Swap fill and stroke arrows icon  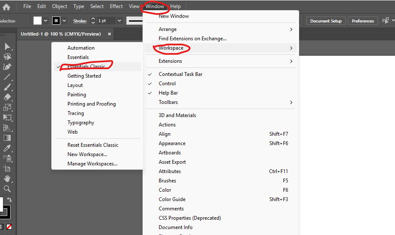(9, 200)
